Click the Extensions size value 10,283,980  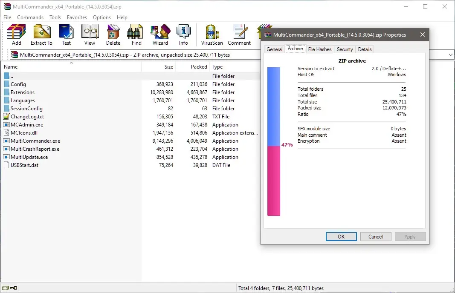[162, 92]
